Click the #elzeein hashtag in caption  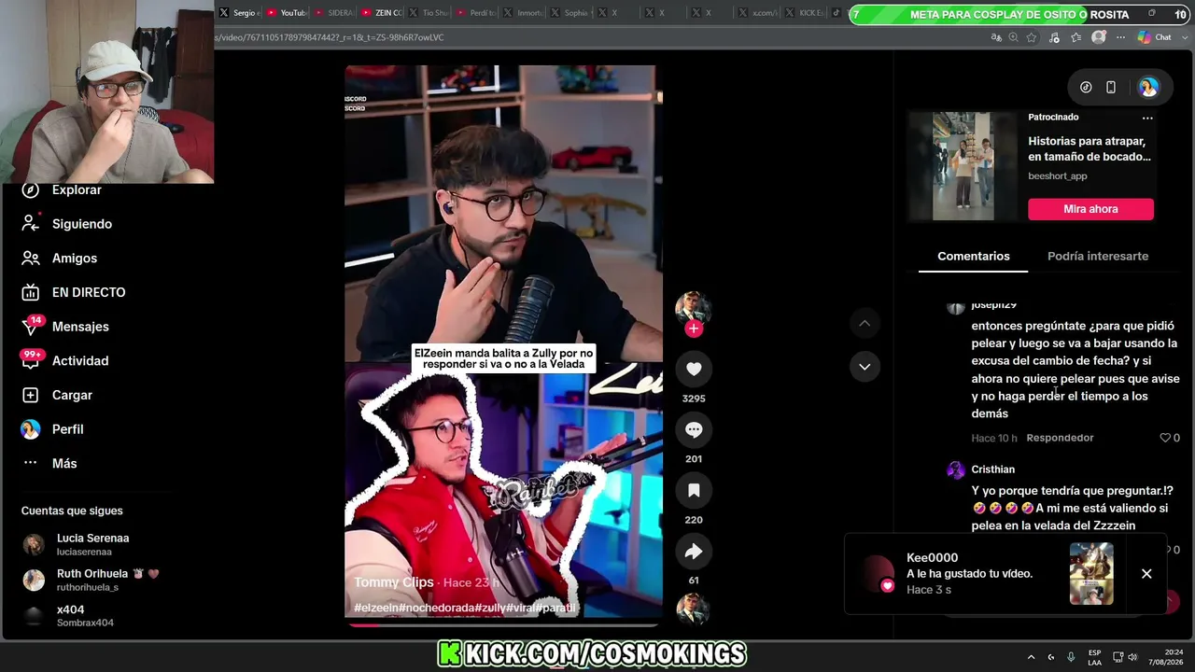pyautogui.click(x=376, y=609)
